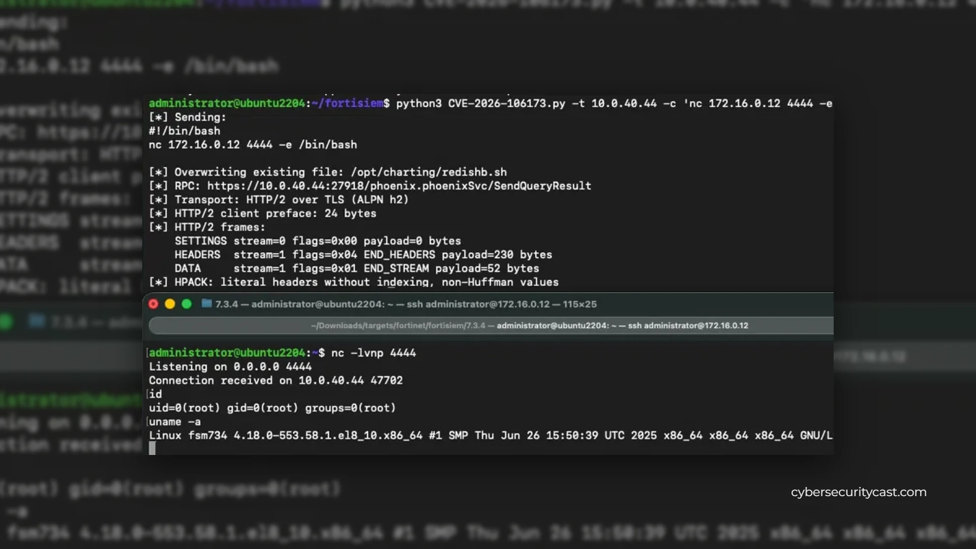This screenshot has height=549, width=976.
Task: Click 'Transport: HTTP/2 over TLS' line
Action: pos(279,199)
